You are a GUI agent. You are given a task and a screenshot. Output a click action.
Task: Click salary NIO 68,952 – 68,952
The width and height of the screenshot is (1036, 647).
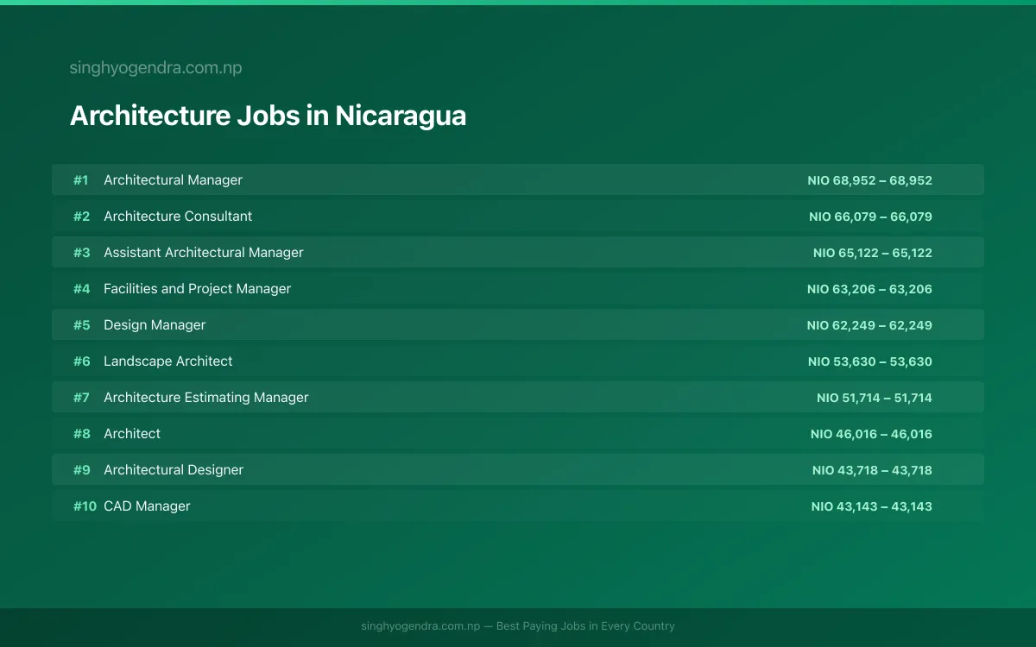tap(870, 180)
